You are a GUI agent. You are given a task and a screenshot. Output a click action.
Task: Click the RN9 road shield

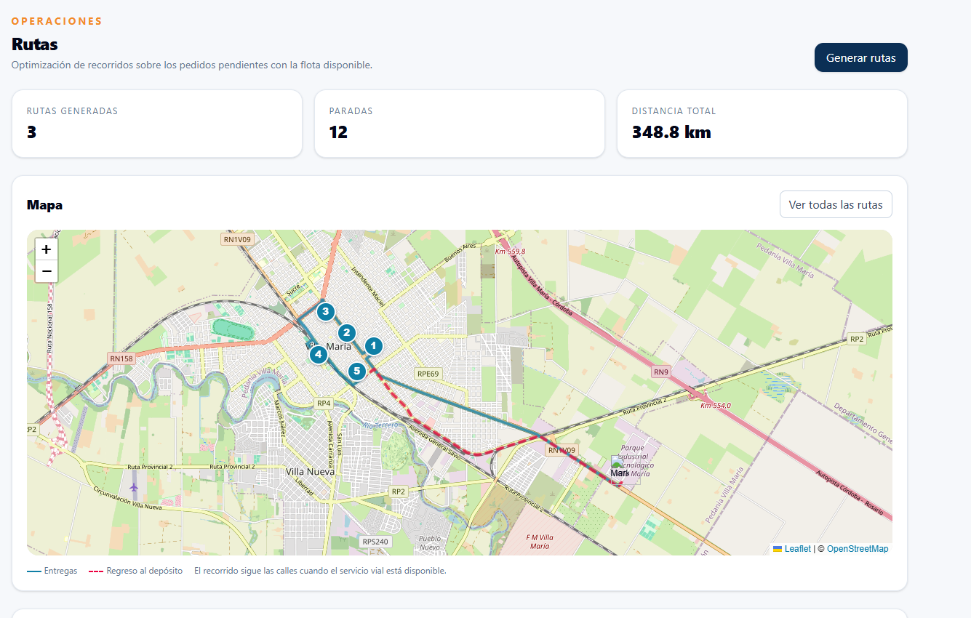tap(660, 372)
